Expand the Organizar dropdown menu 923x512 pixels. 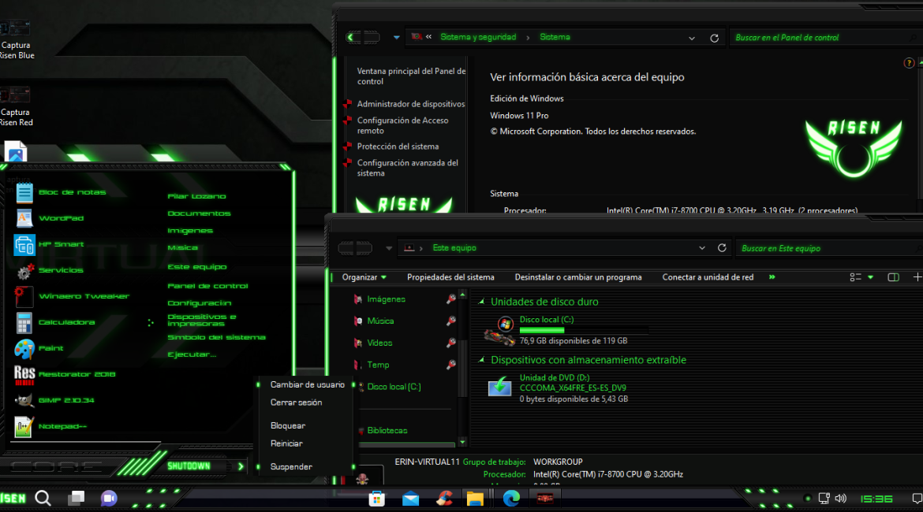364,277
